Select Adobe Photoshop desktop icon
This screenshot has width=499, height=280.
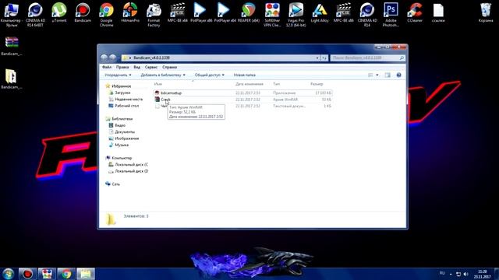(391, 14)
